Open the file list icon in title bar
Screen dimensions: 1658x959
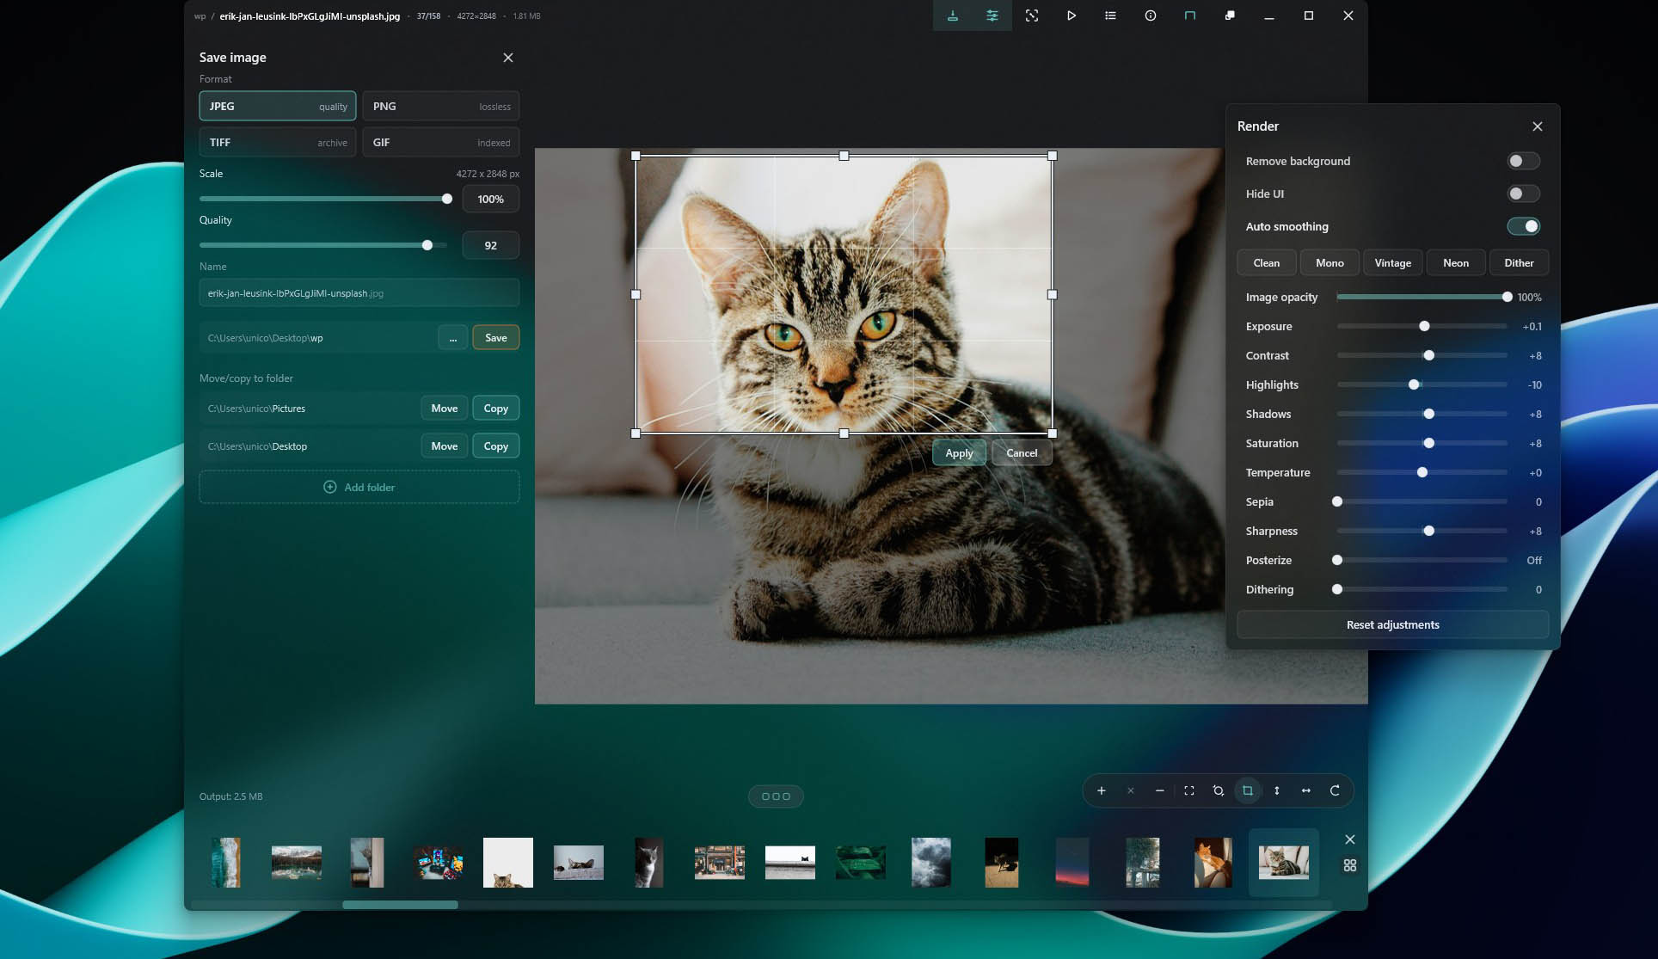point(1111,15)
